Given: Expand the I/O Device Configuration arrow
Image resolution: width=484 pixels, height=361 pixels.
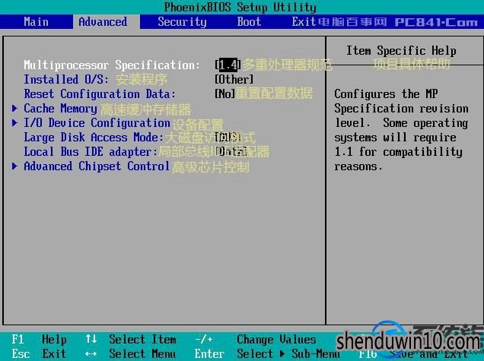Looking at the screenshot, I should 14,122.
